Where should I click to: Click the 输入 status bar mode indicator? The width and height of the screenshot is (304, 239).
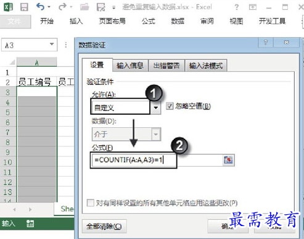(8, 224)
